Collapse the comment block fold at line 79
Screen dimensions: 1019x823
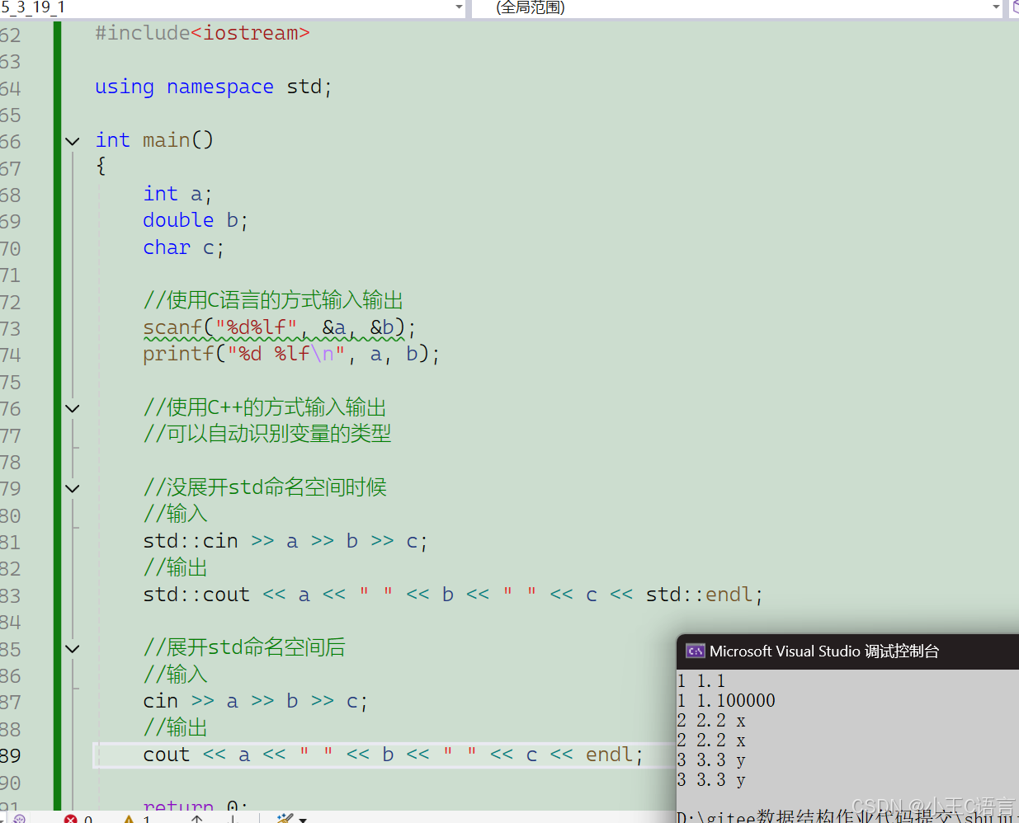[x=73, y=488]
